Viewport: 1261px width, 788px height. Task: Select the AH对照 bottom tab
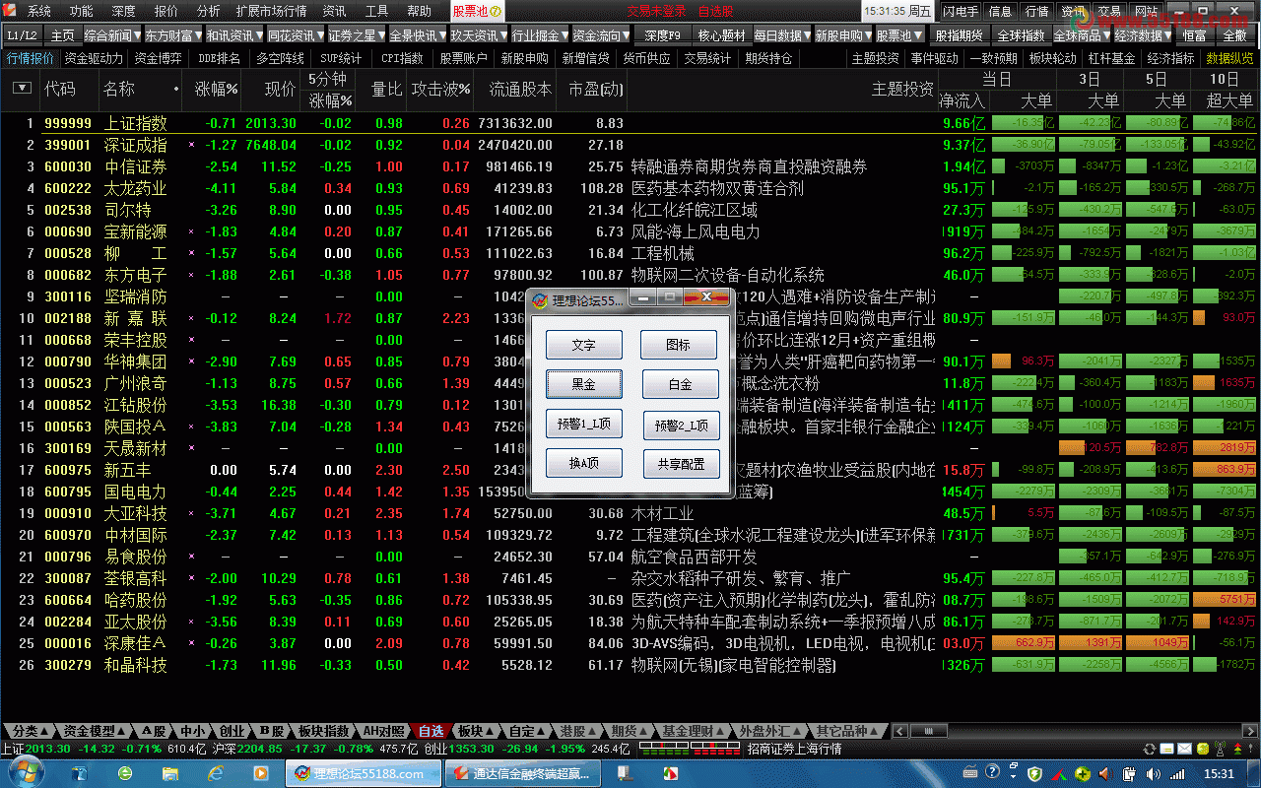pyautogui.click(x=383, y=731)
